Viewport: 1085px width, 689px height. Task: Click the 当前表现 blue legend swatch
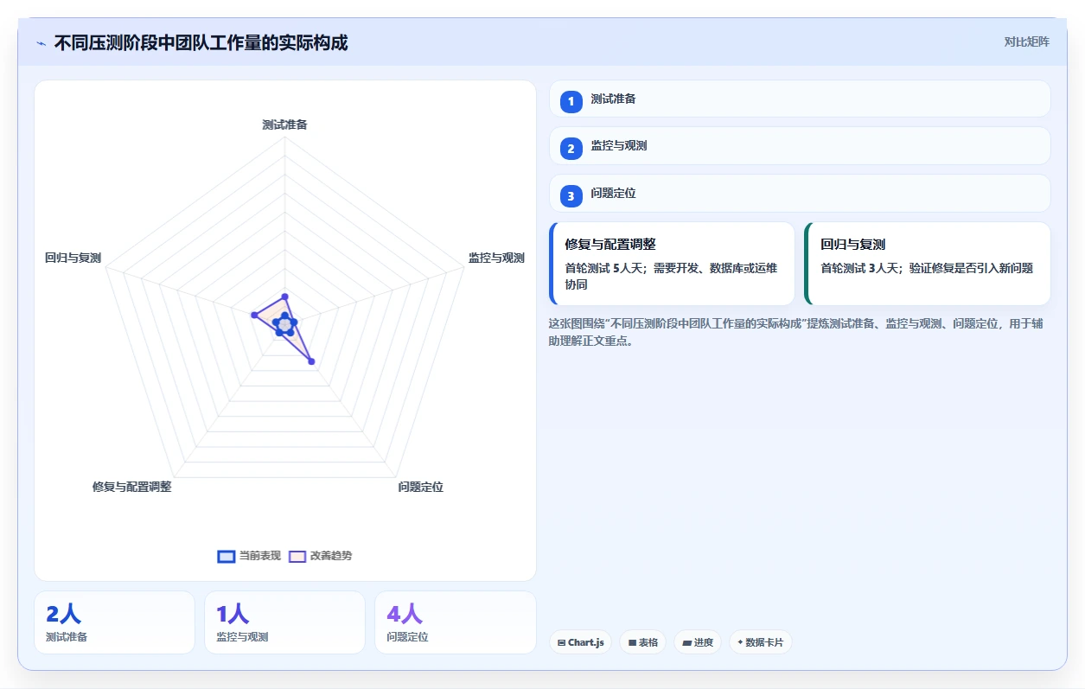(227, 556)
